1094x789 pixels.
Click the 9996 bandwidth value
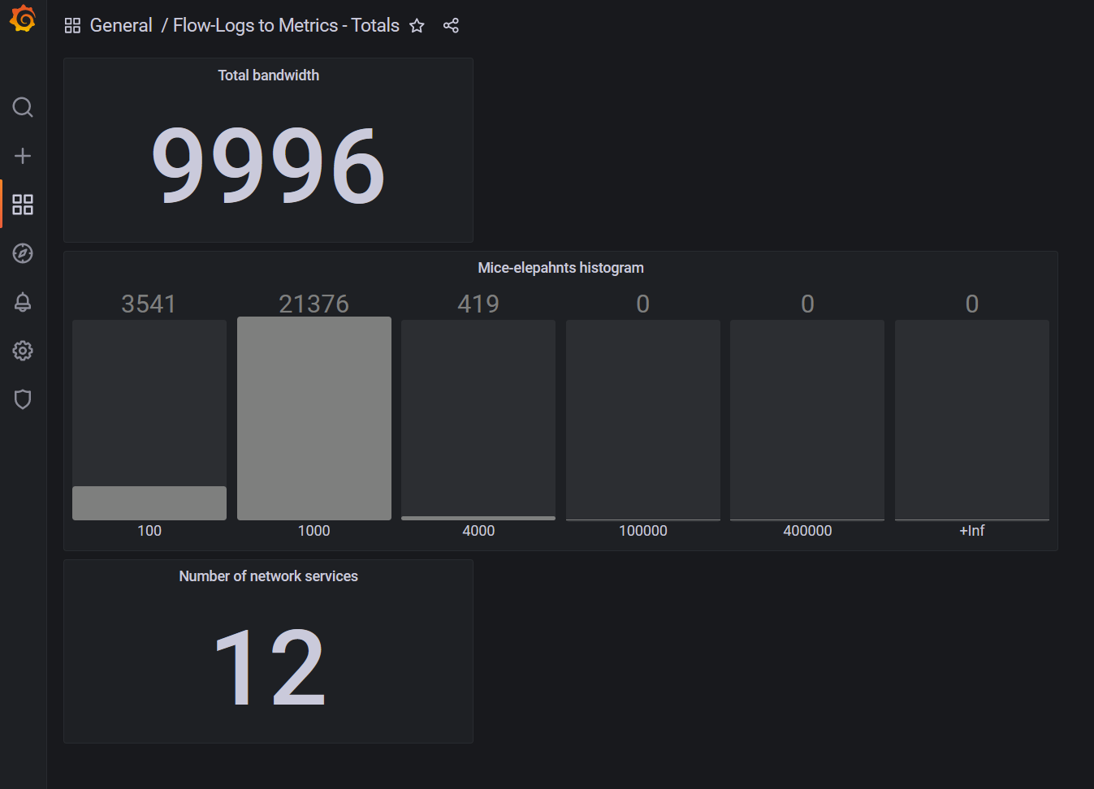268,166
